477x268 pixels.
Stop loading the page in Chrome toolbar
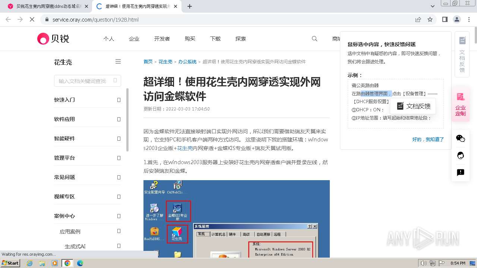pos(32,19)
